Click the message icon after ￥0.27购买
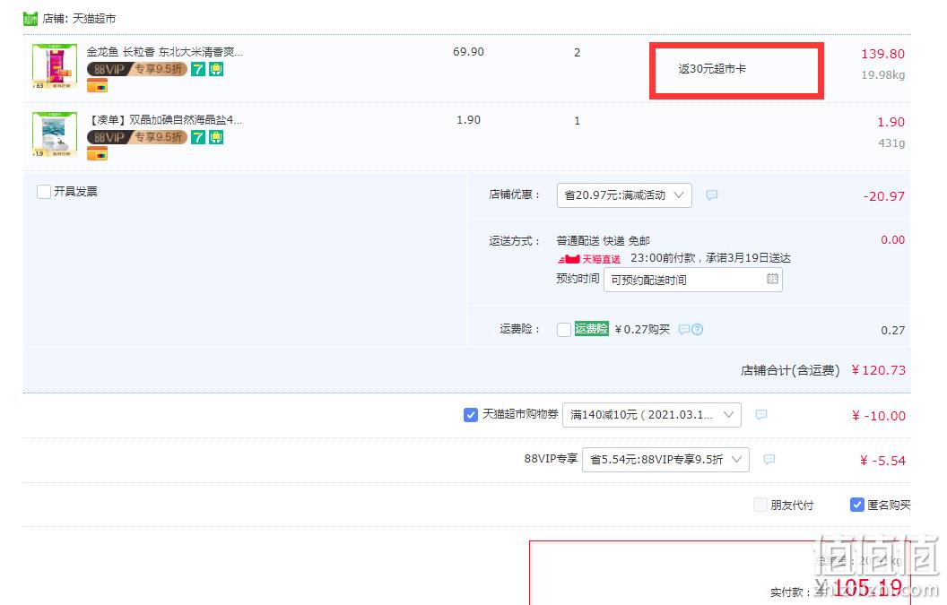The image size is (947, 605). point(684,329)
